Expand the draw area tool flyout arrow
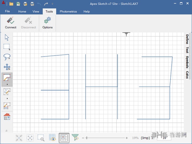 click(x=7, y=84)
